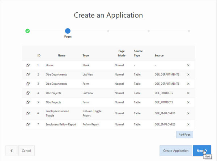217x161 pixels.
Task: Go back with the left arrow button
Action: pos(11,151)
